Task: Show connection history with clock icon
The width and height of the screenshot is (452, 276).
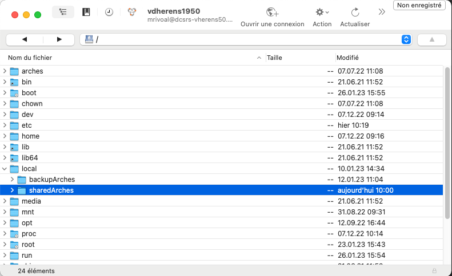Action: point(109,12)
